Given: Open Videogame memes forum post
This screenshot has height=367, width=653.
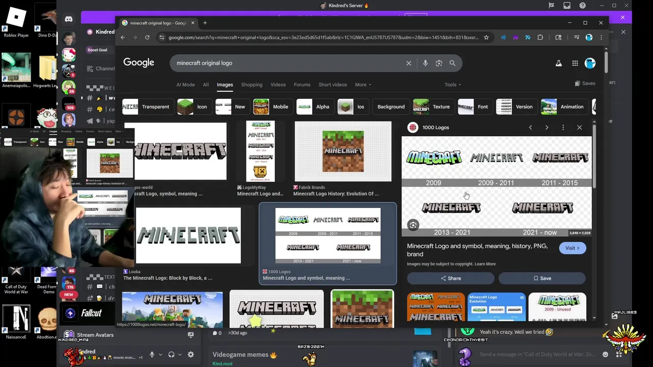Looking at the screenshot, I should 244,355.
